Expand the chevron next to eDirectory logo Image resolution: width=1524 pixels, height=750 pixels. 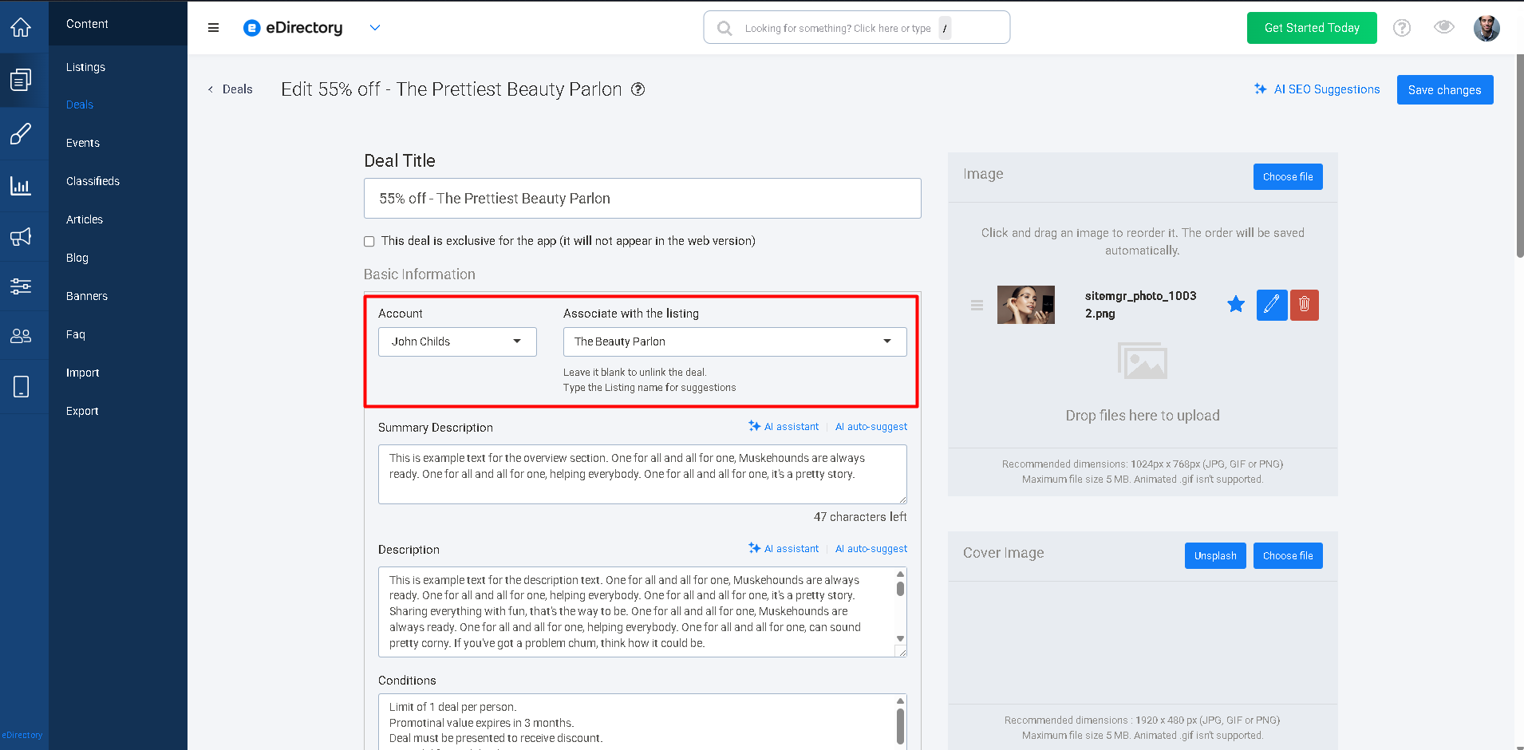coord(375,28)
